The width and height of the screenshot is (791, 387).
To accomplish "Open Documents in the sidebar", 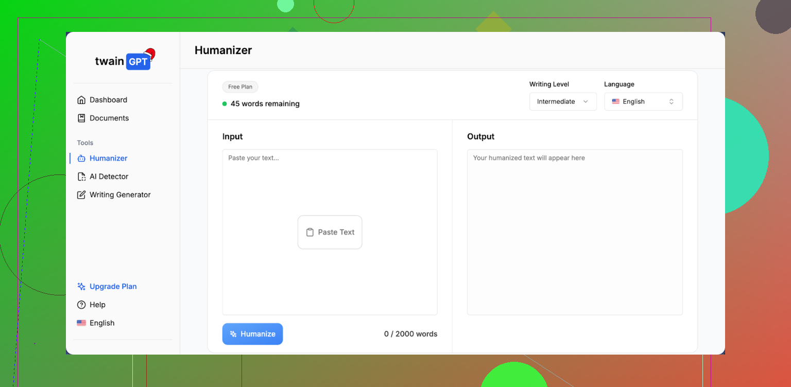I will (109, 118).
